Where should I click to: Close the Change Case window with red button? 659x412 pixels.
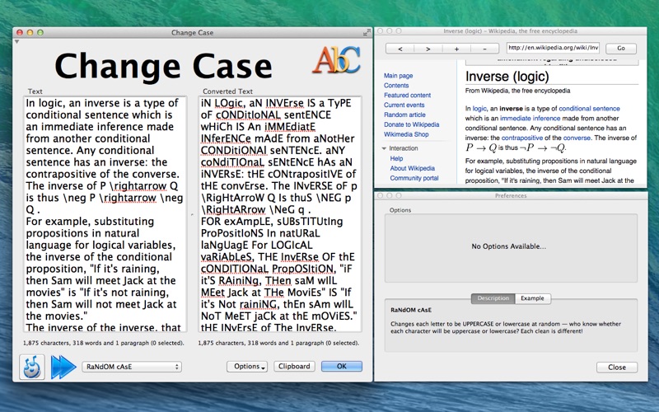click(x=19, y=32)
